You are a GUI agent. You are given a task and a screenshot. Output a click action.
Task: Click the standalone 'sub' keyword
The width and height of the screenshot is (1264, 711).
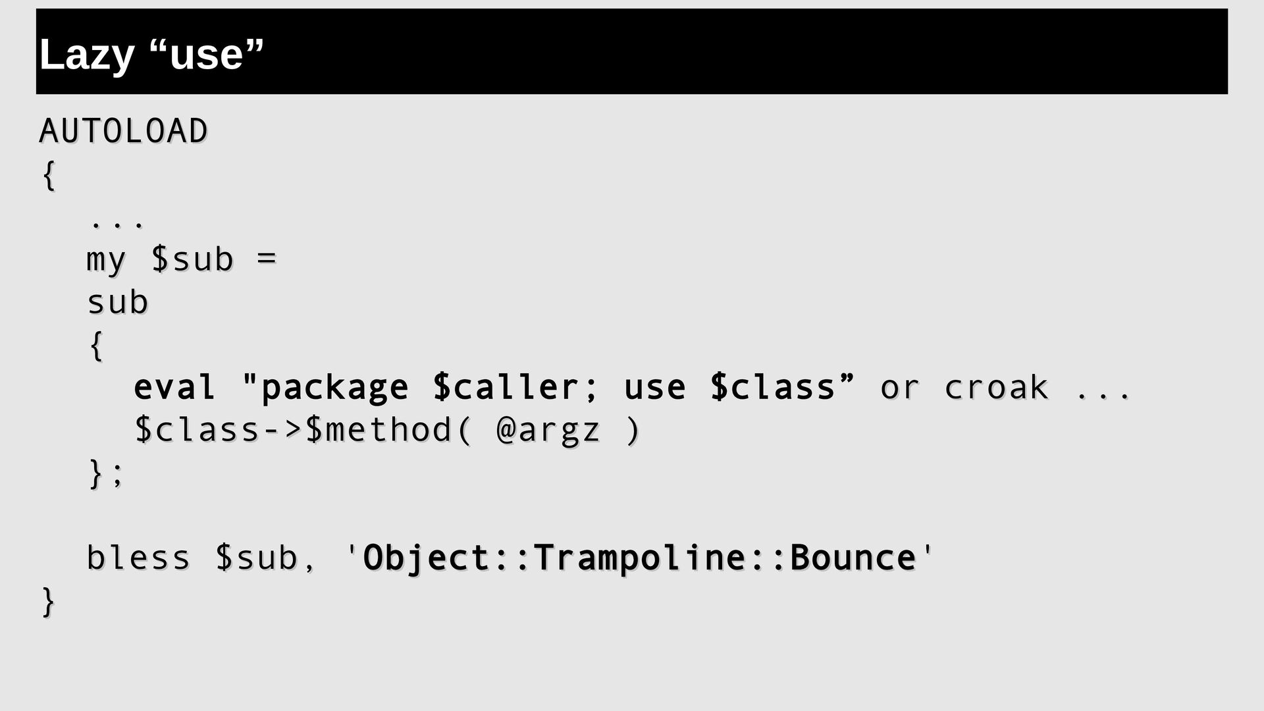pyautogui.click(x=118, y=303)
